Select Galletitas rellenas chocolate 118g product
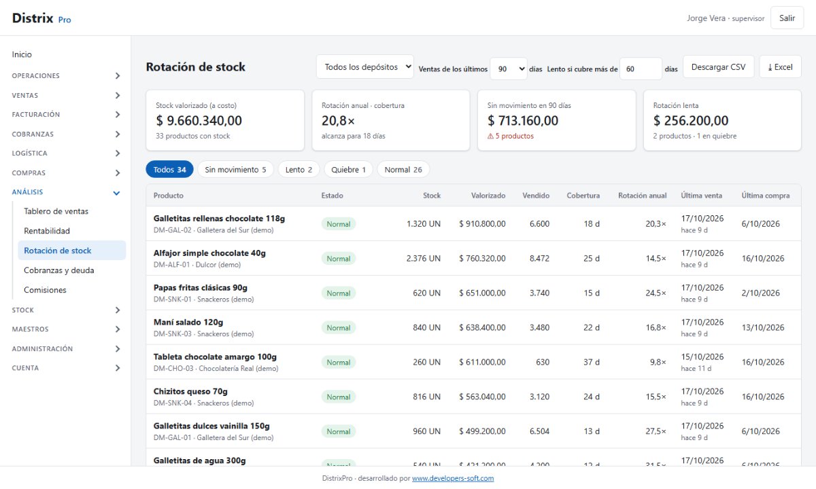This screenshot has width=816, height=489. [x=219, y=219]
